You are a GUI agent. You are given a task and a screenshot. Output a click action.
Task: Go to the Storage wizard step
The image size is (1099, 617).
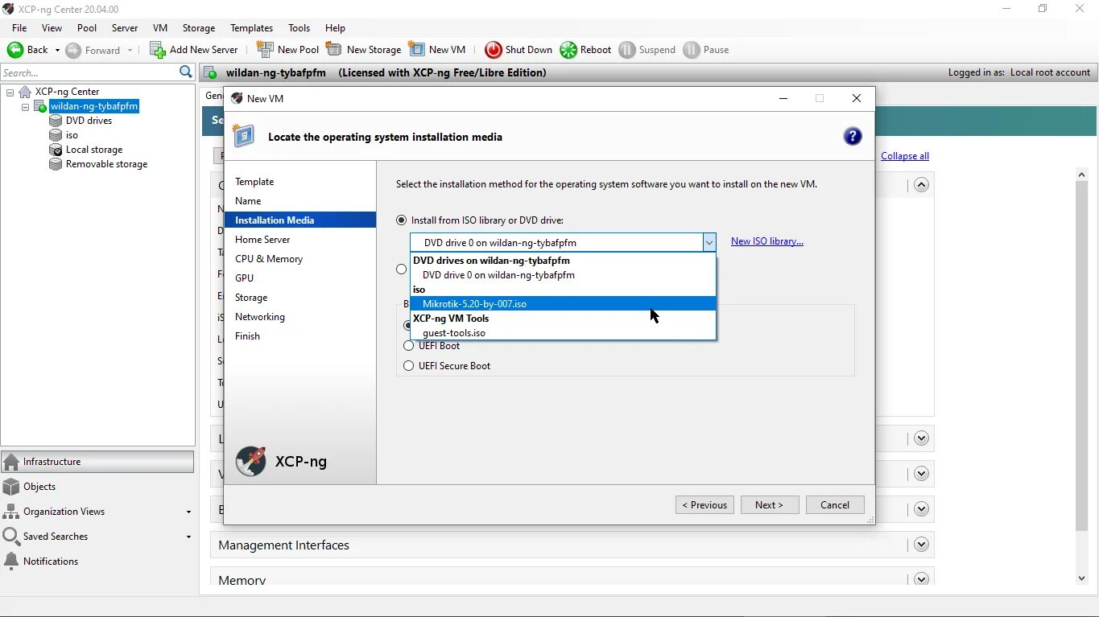tap(251, 298)
